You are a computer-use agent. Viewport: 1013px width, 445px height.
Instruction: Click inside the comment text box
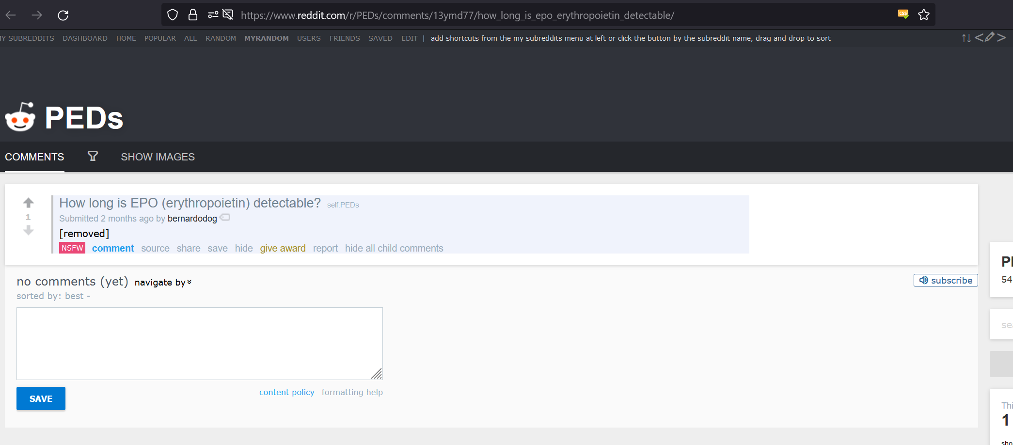tap(199, 343)
